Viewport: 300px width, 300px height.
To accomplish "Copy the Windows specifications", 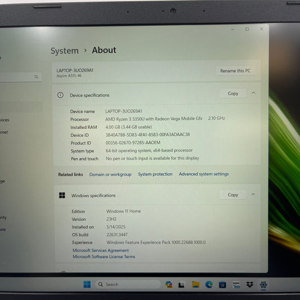I will [x=232, y=195].
